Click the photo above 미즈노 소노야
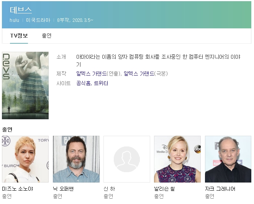This screenshot has height=204, width=254. pos(25,159)
